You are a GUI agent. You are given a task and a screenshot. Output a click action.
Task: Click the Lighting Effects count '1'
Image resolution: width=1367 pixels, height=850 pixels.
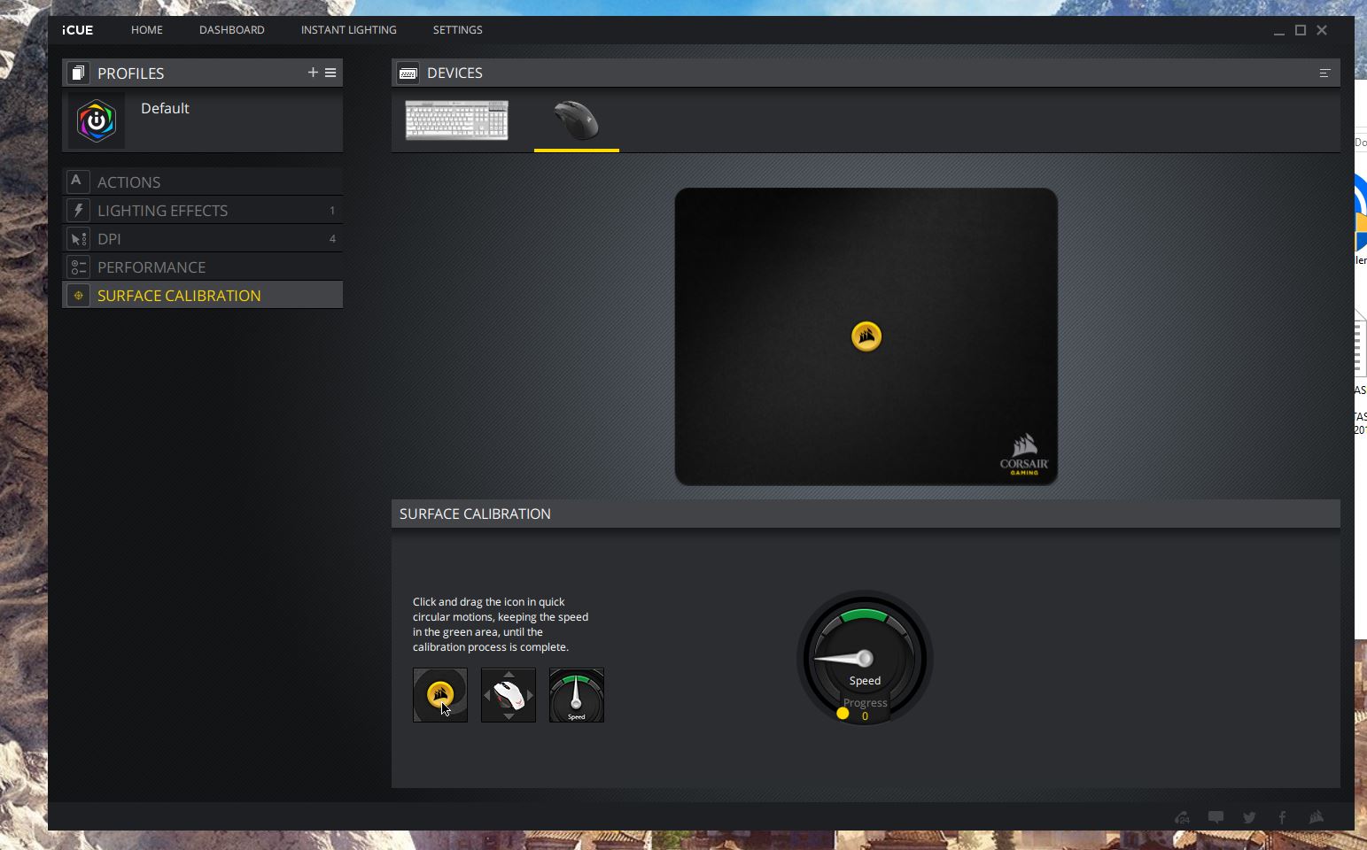pos(332,211)
